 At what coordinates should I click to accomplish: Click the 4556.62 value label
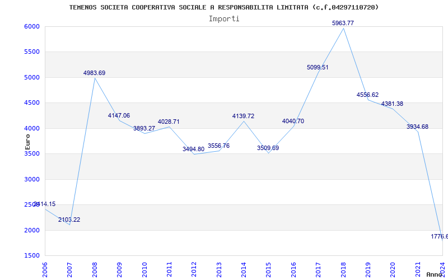(367, 95)
